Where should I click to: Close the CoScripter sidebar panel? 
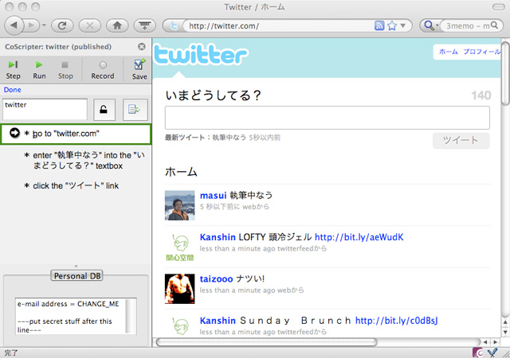(142, 46)
